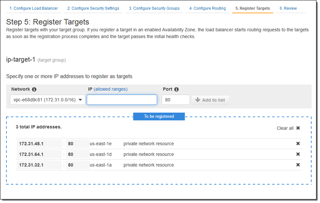Select the Register Targets tab
320x203 pixels.
[252, 8]
